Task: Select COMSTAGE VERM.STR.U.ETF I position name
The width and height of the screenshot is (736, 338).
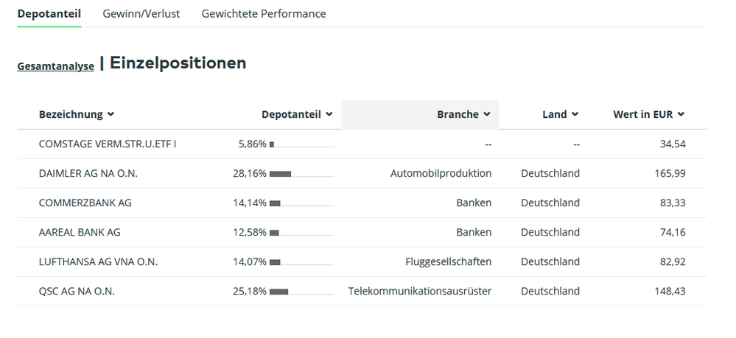Action: 108,144
